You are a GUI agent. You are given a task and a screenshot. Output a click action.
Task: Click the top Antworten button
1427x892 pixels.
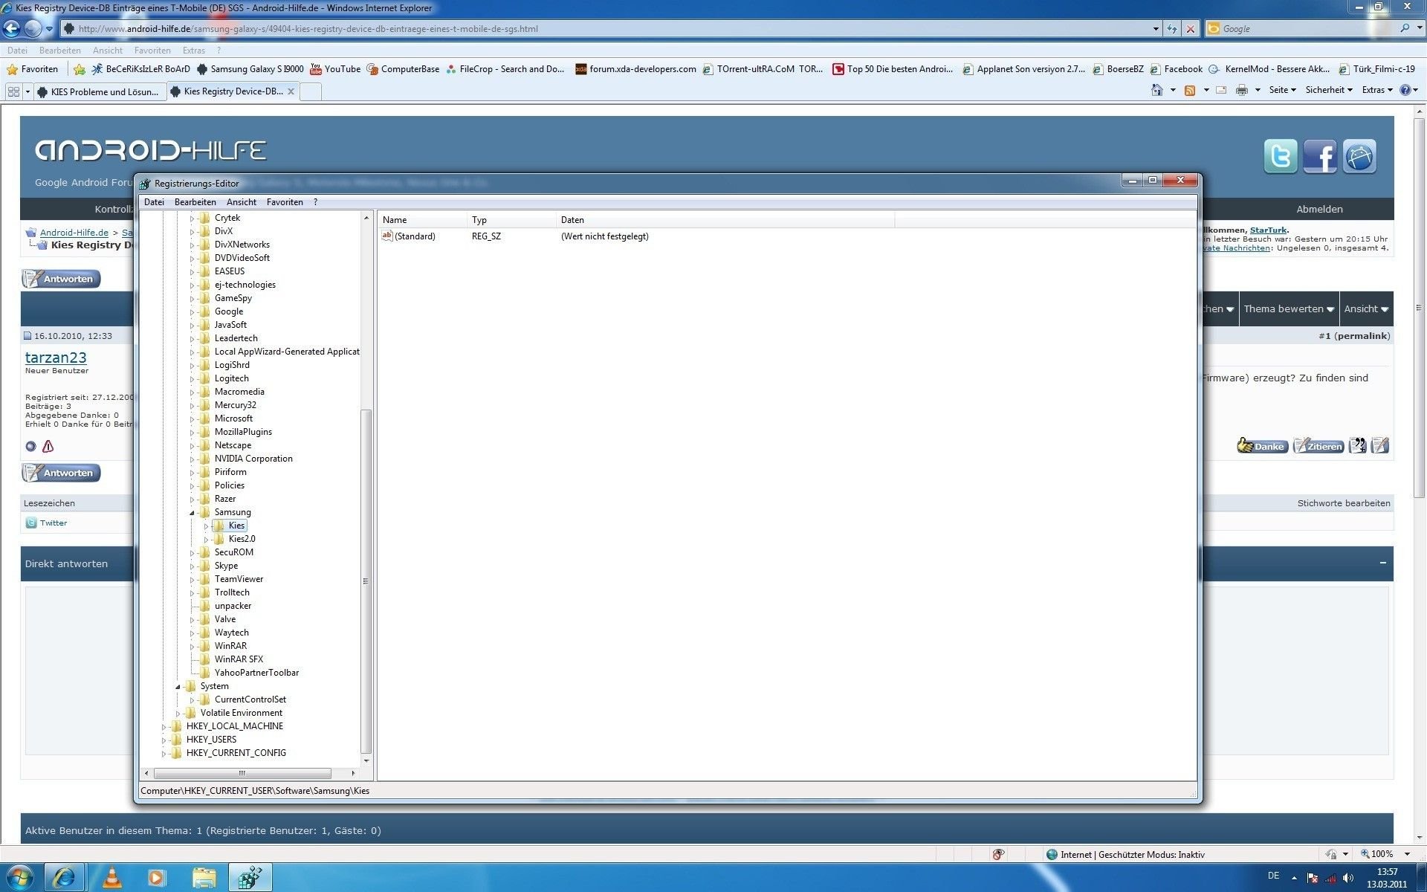coord(61,279)
